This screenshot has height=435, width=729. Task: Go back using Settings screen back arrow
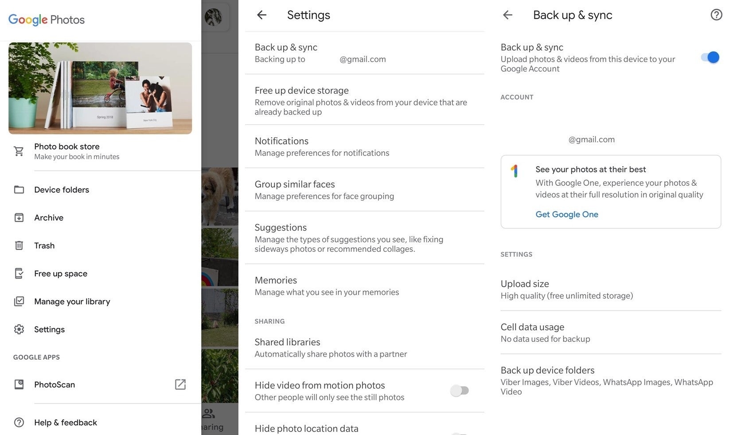[x=261, y=15]
